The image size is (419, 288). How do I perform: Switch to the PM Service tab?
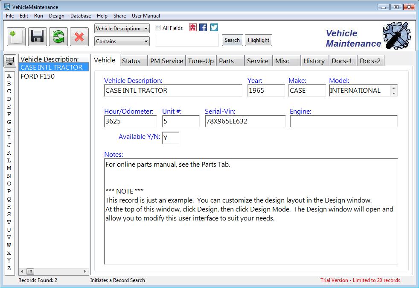(166, 61)
